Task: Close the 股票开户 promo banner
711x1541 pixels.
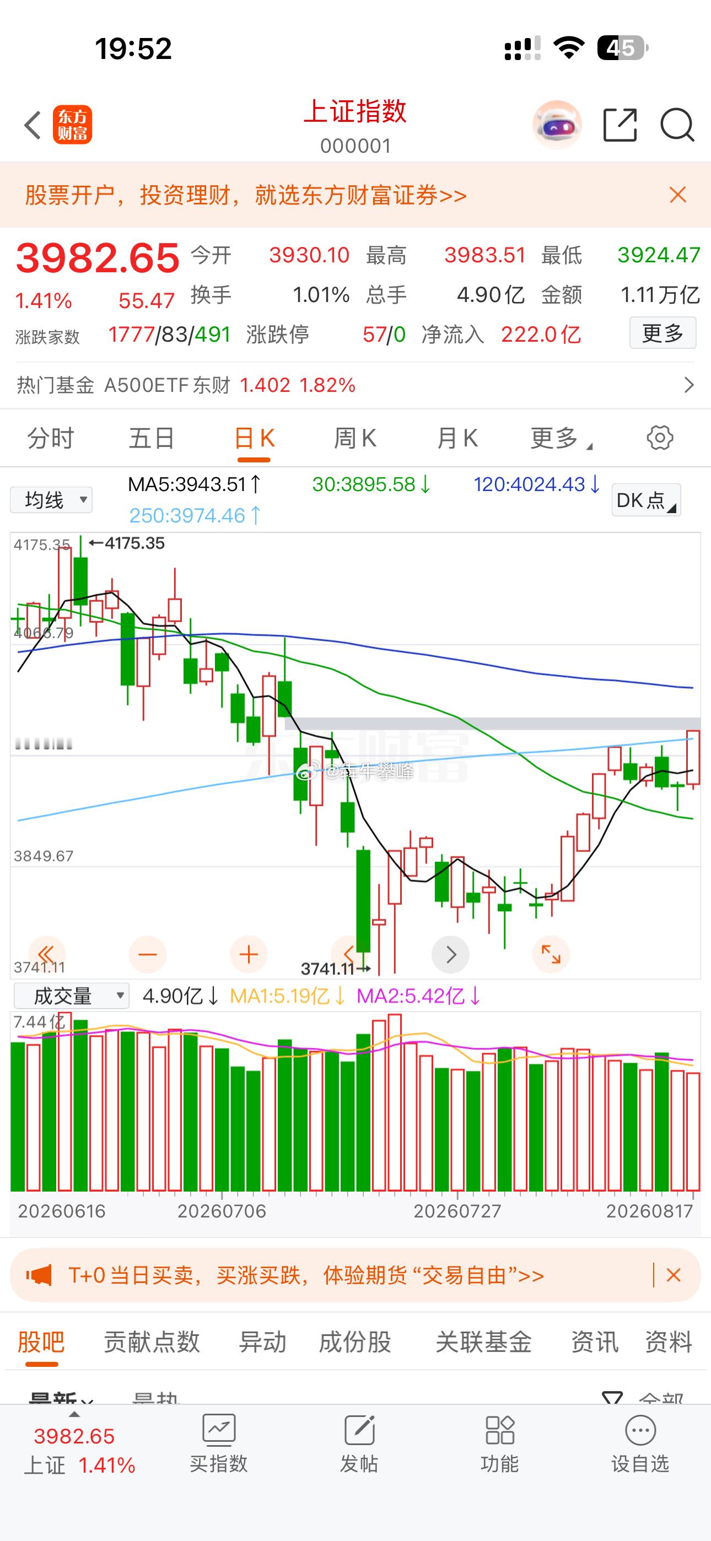Action: (677, 195)
